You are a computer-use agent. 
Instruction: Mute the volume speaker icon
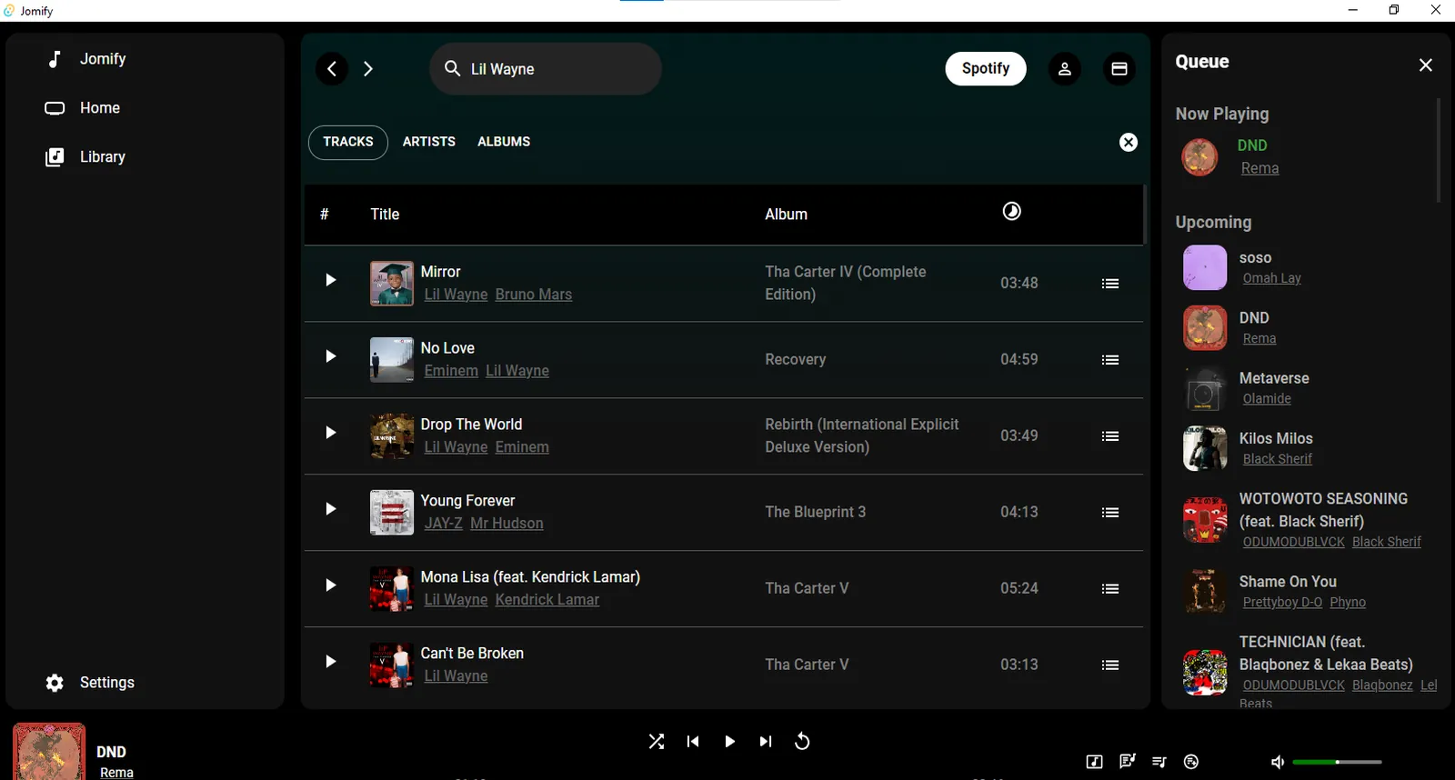(x=1278, y=762)
